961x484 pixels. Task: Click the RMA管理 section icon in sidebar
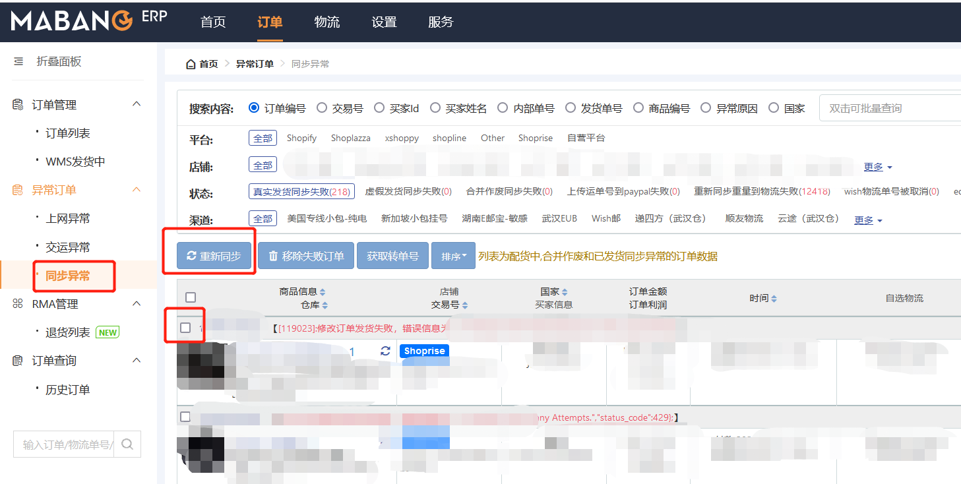point(18,303)
